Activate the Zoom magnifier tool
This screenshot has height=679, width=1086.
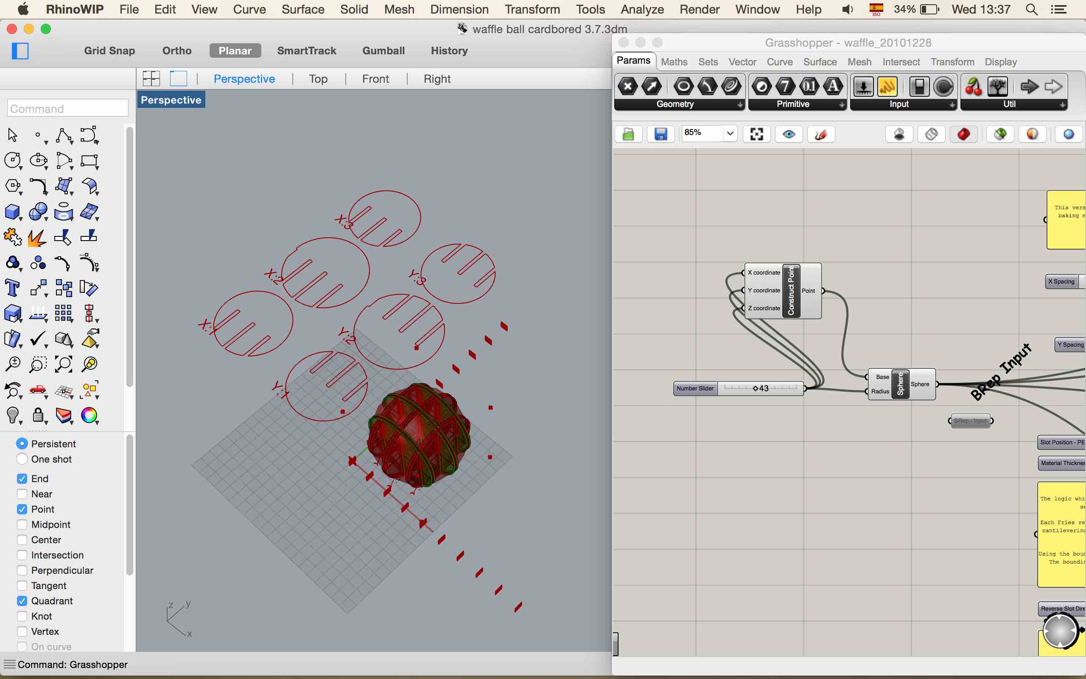(x=12, y=364)
